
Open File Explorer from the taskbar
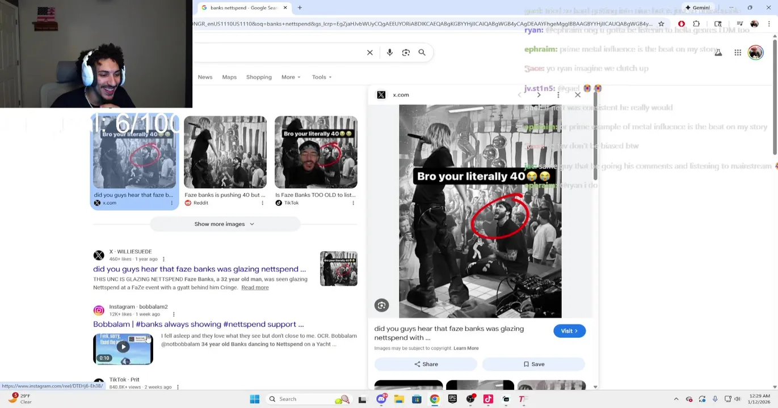[399, 399]
